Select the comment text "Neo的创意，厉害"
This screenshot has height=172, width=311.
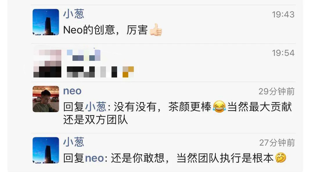[x=105, y=30]
